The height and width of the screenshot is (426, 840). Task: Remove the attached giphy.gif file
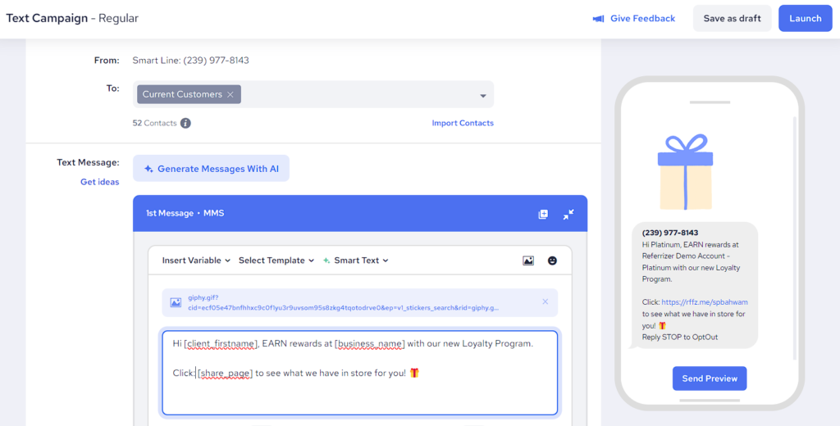pos(545,301)
